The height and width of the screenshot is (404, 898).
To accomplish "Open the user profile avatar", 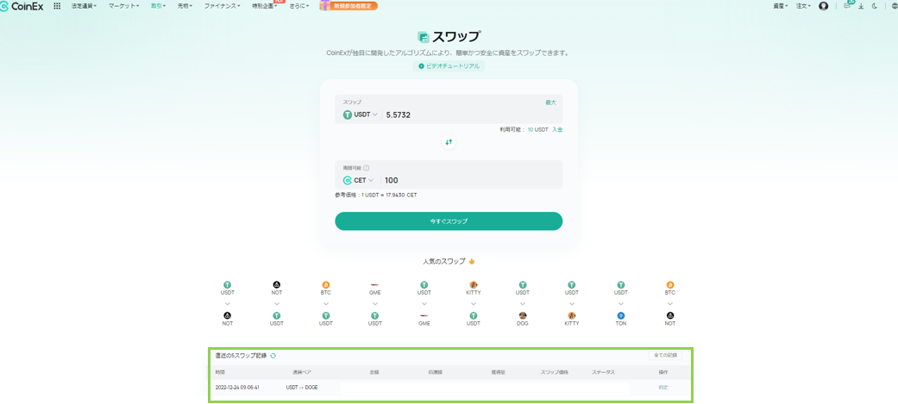I will tap(823, 6).
